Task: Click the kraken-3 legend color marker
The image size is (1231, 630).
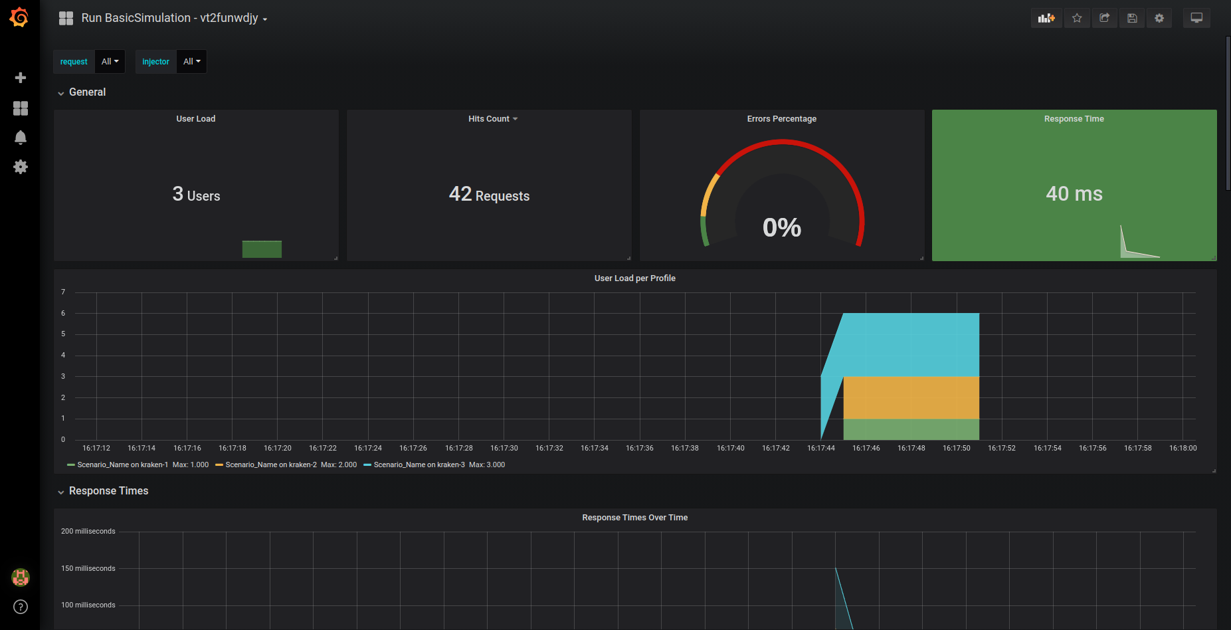Action: coord(367,465)
